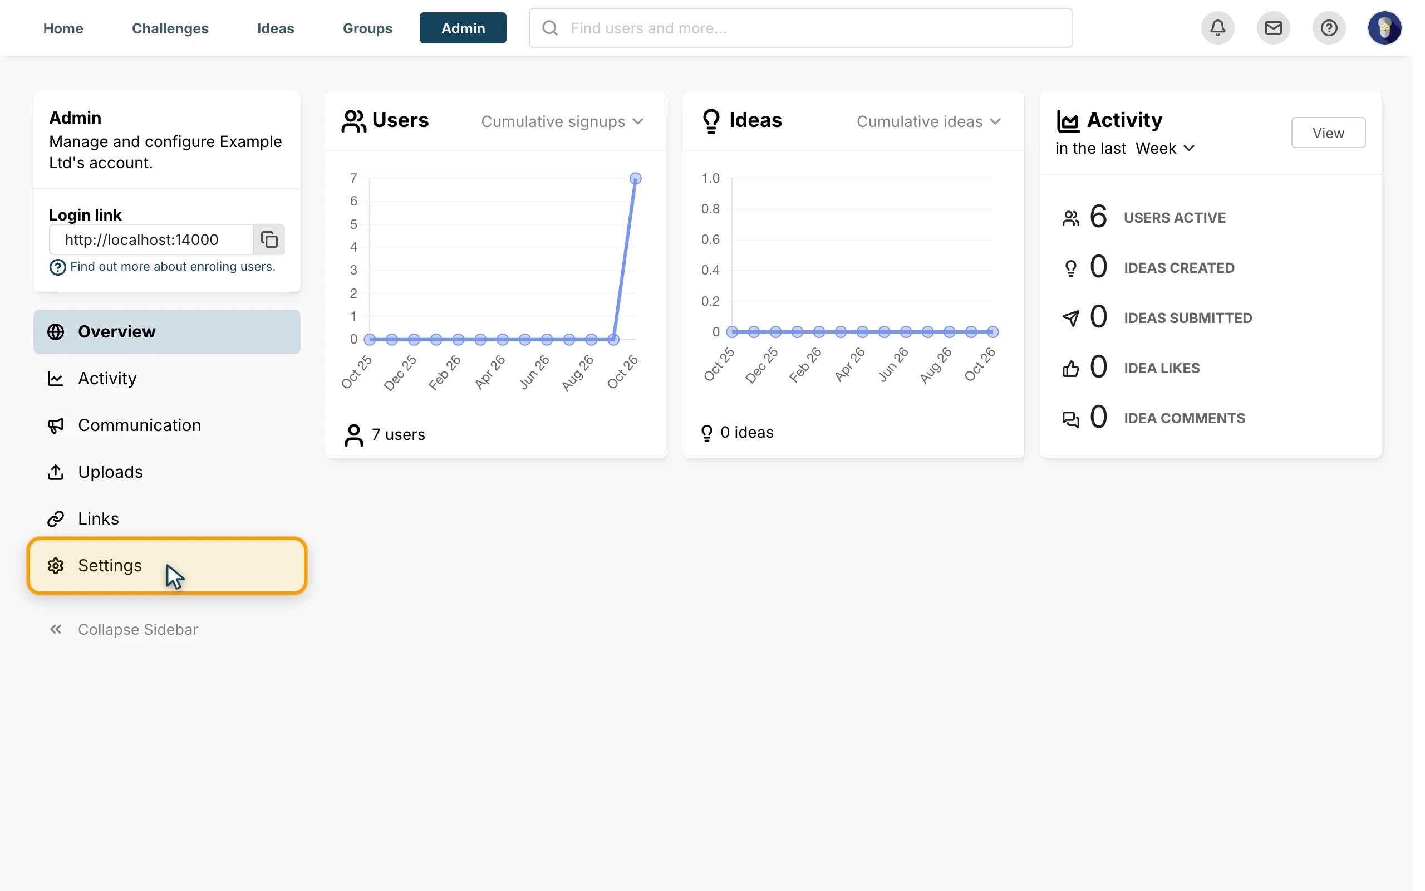Click the IDEAS SUBMITTED label
Image resolution: width=1425 pixels, height=891 pixels.
1188,318
